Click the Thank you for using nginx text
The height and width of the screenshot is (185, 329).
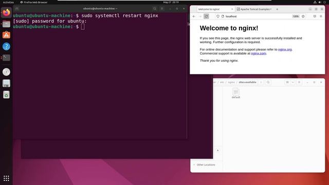(219, 61)
